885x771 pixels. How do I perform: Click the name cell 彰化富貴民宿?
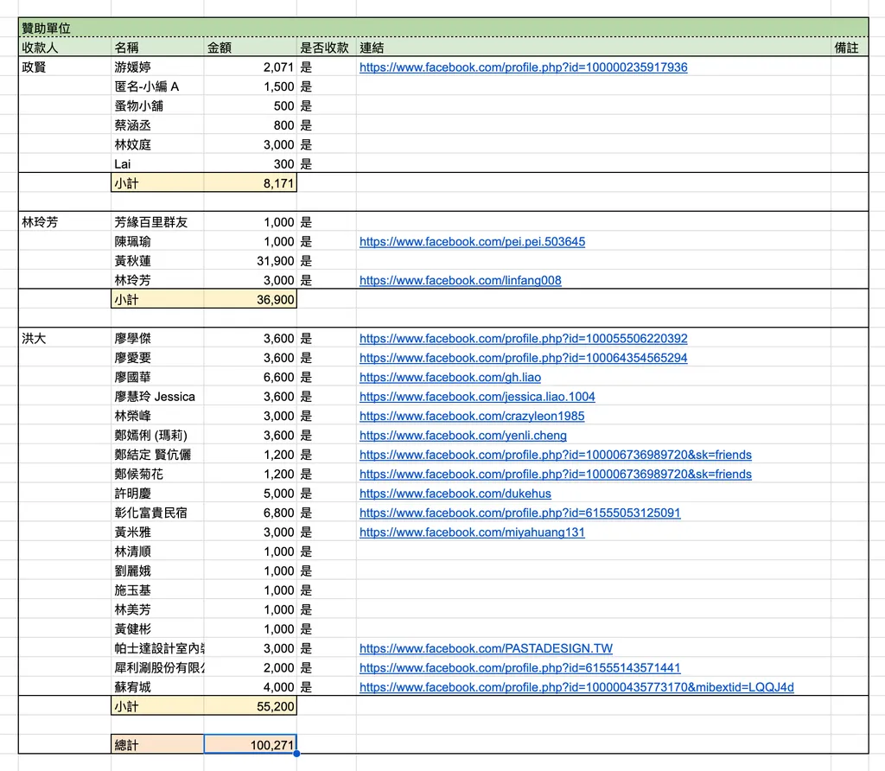pyautogui.click(x=157, y=513)
